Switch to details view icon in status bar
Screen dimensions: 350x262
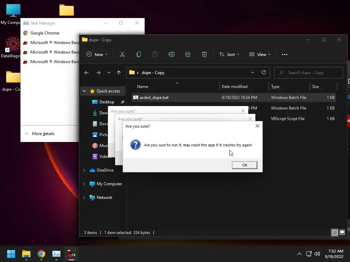coord(335,233)
